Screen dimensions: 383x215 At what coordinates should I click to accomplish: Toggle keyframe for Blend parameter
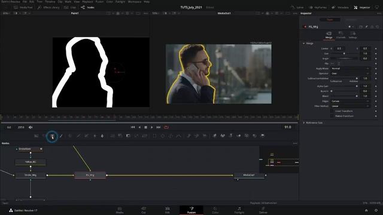[x=376, y=96]
